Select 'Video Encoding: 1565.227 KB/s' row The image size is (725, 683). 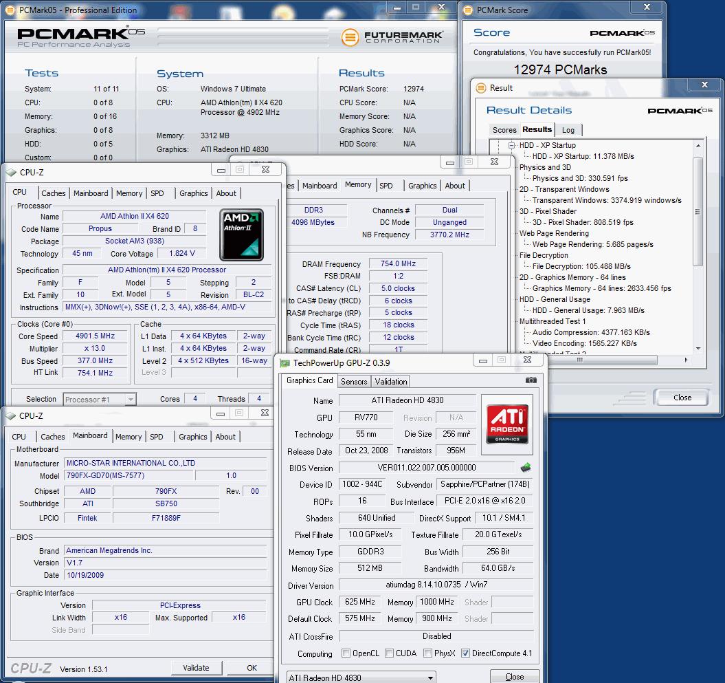(584, 343)
